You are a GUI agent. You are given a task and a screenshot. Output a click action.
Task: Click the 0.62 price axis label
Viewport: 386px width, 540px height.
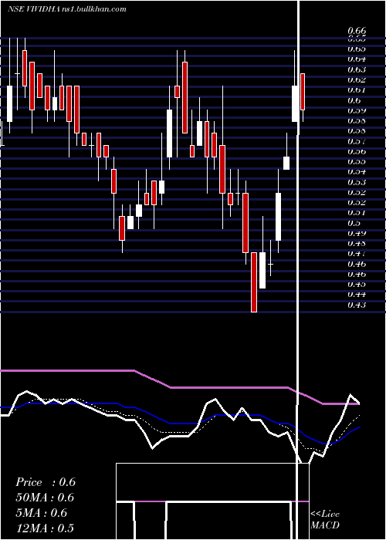click(x=357, y=80)
